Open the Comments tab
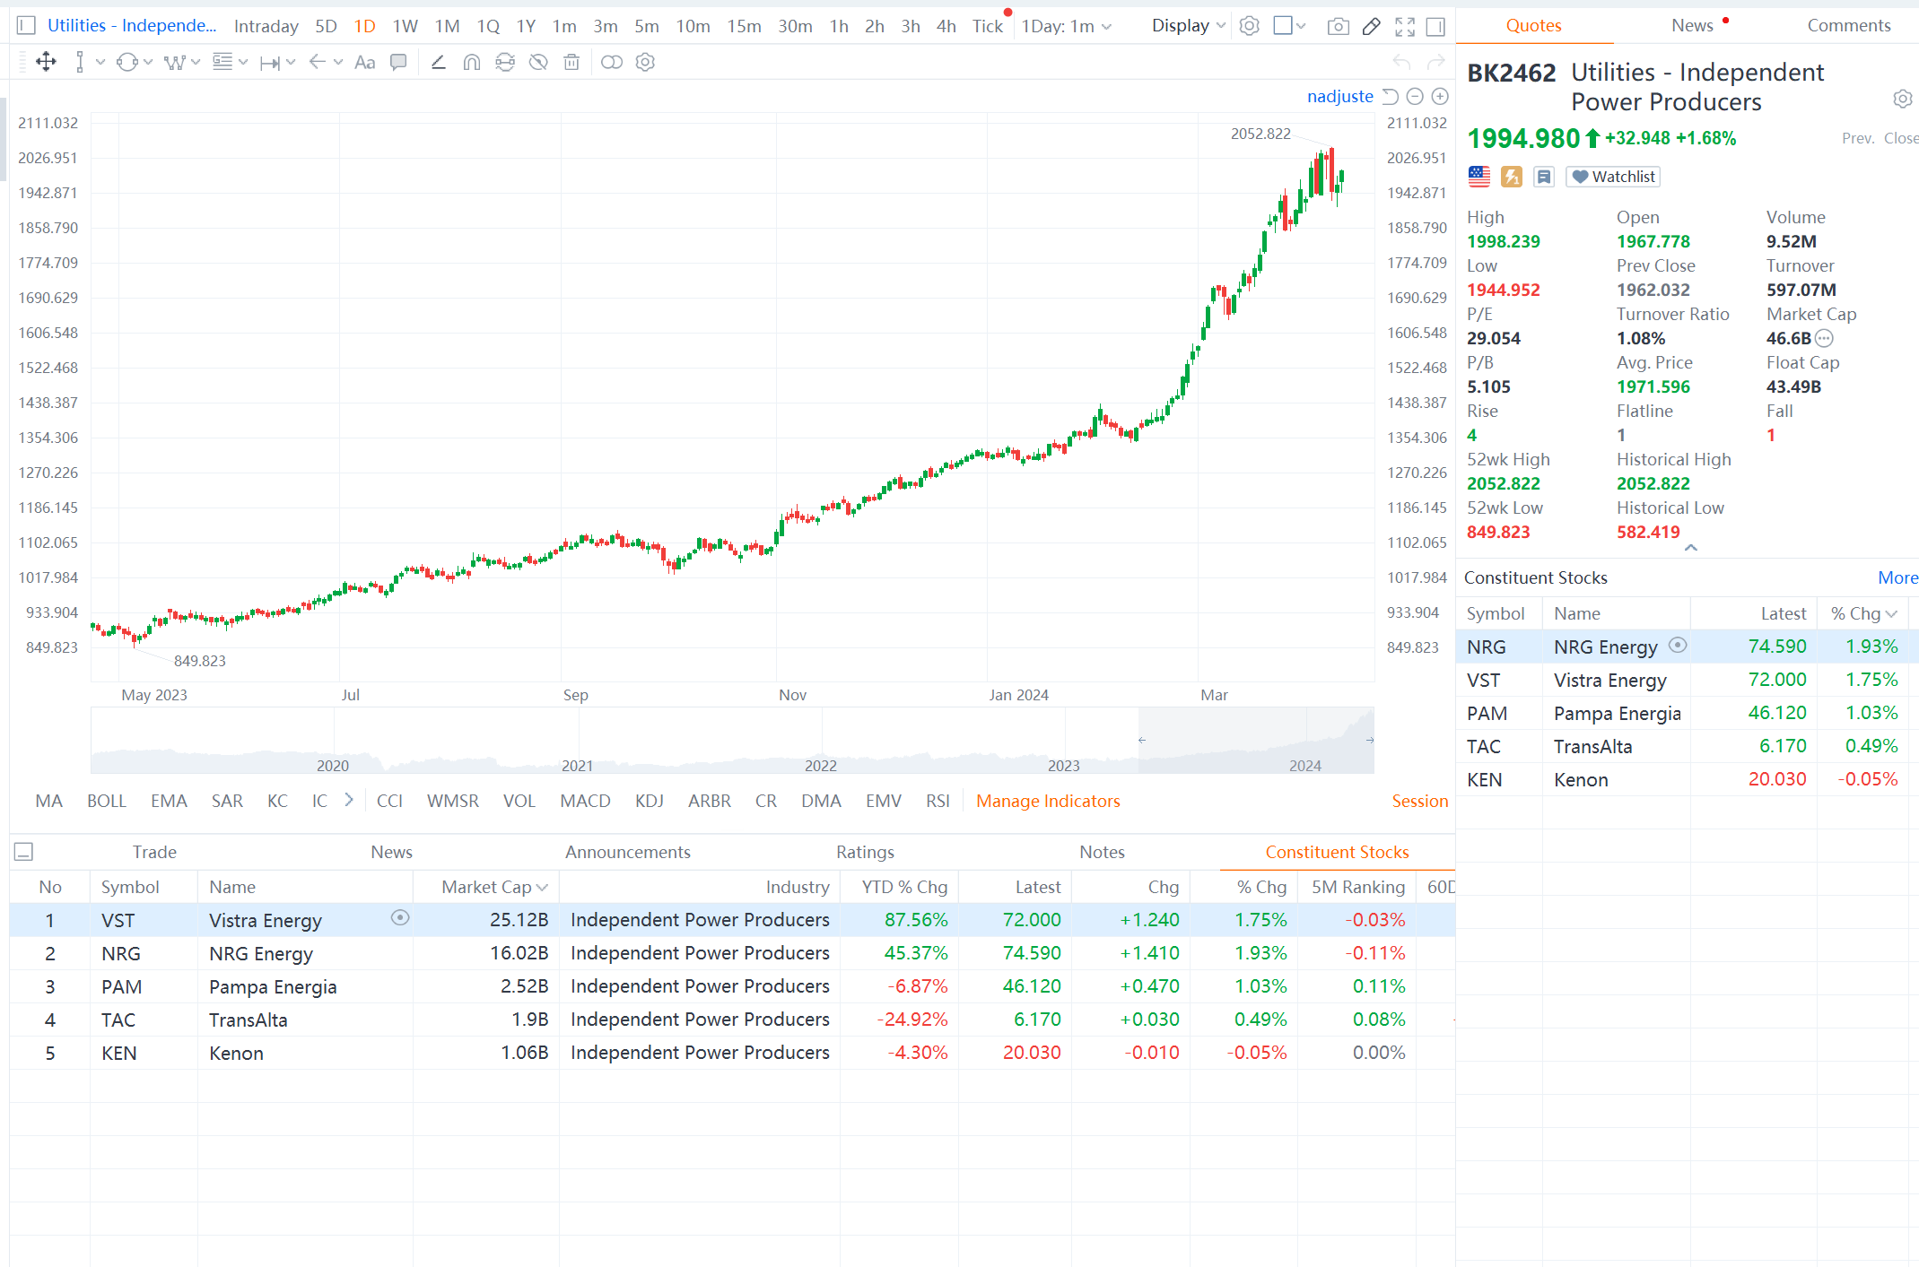 point(1849,25)
